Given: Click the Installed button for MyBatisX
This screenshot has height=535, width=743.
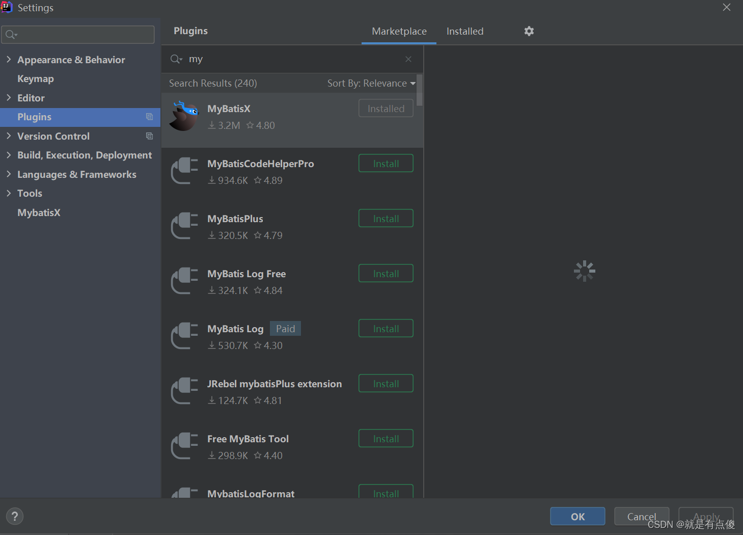Looking at the screenshot, I should (x=386, y=109).
